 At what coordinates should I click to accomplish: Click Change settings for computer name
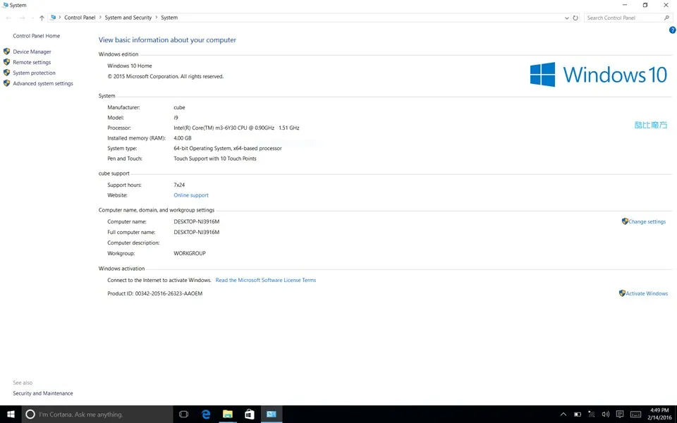pos(647,221)
